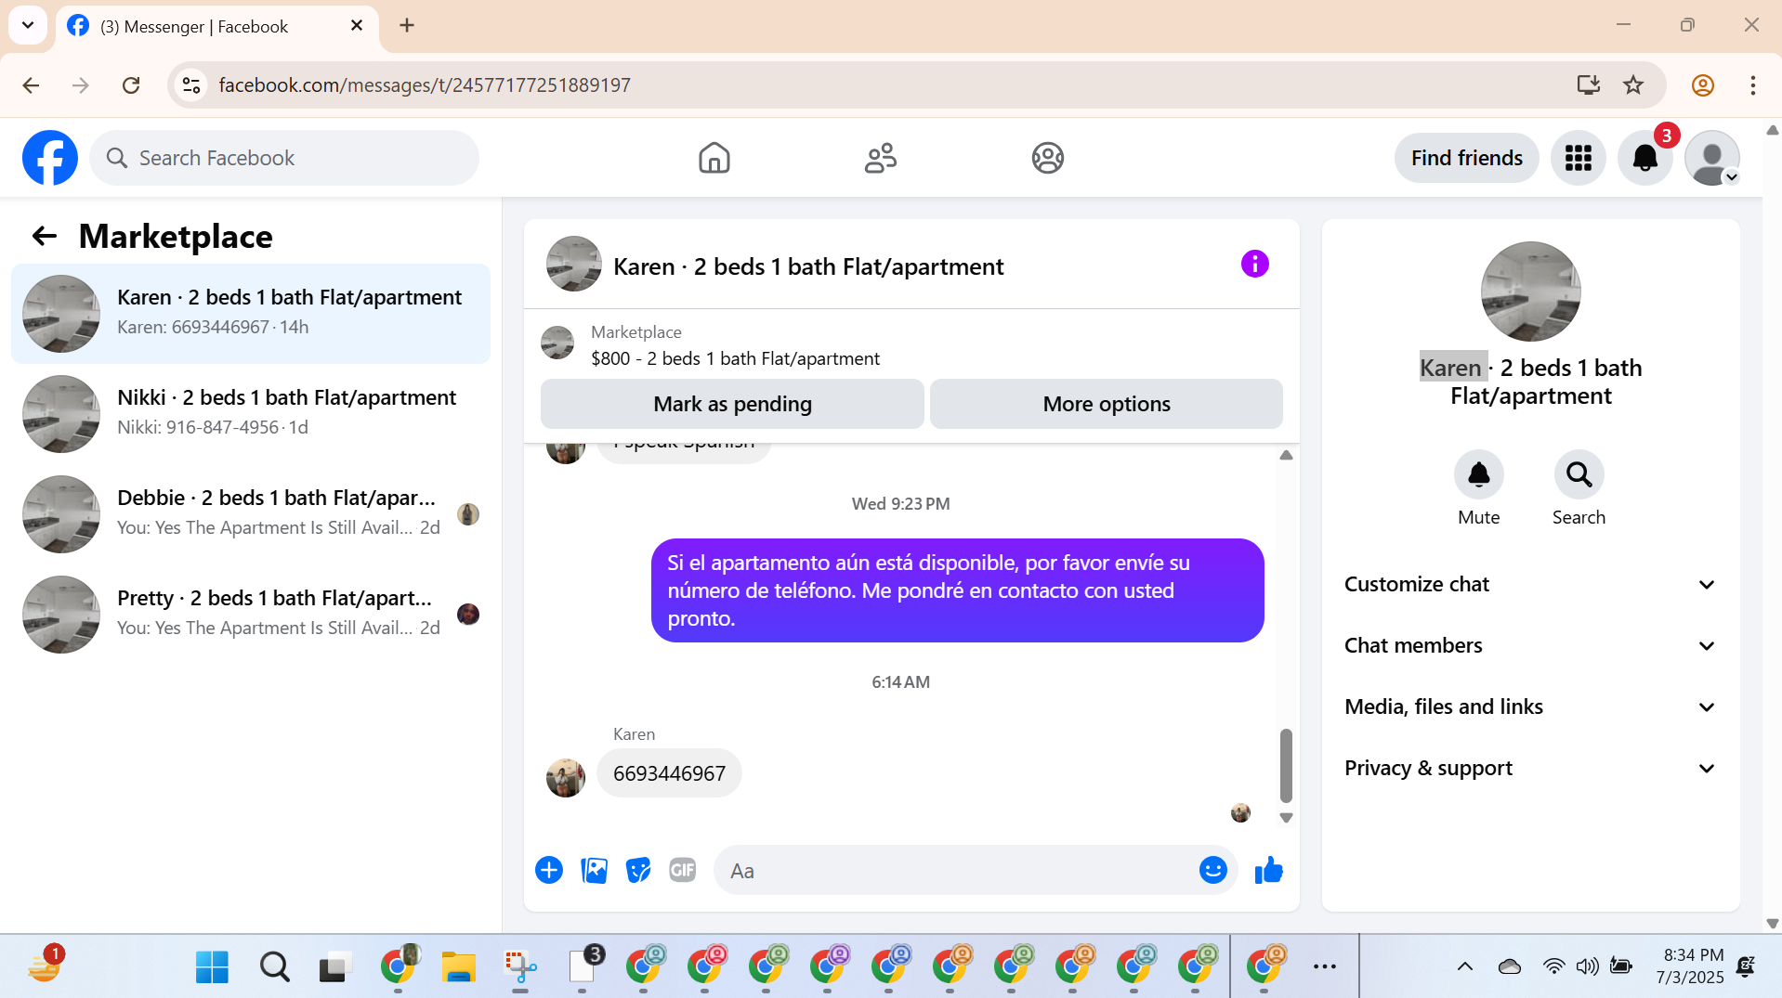Click Find friends button
Screen dimensions: 1782x998
(1466, 158)
